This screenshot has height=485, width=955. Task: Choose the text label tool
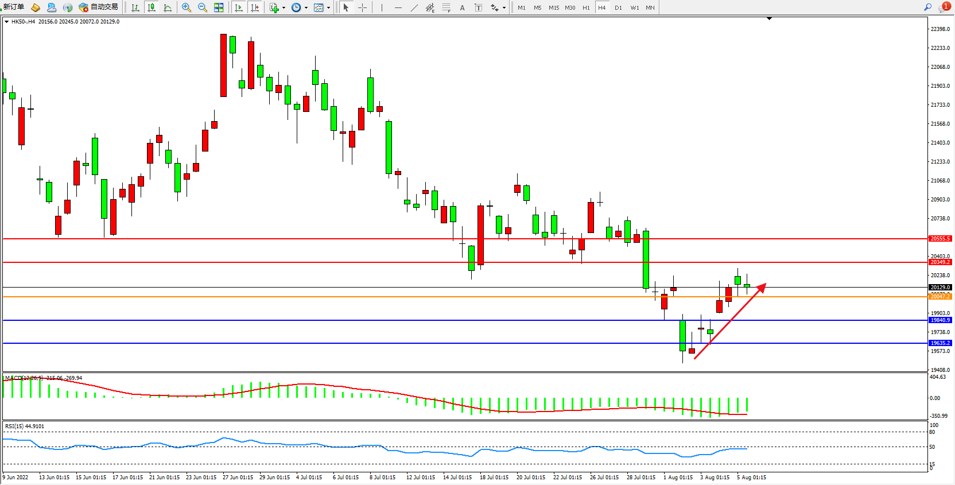(462, 7)
